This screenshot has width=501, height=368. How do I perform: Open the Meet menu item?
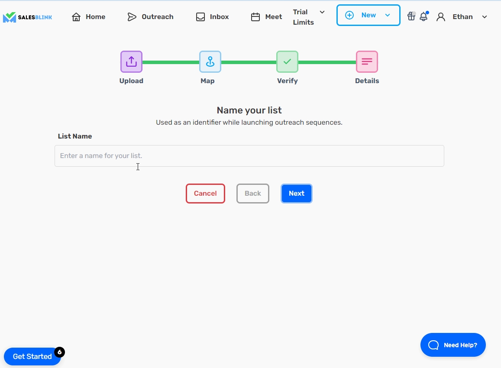[267, 17]
